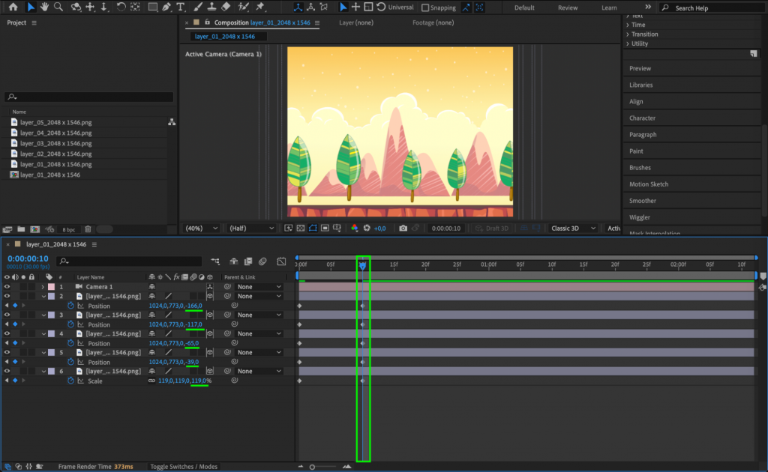Select the Zoom tool
768x472 pixels.
59,7
